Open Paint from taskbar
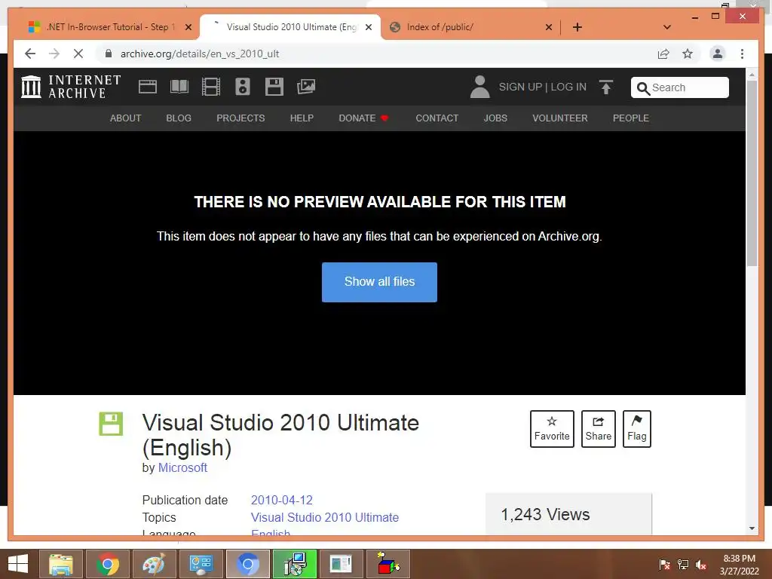 coord(154,564)
